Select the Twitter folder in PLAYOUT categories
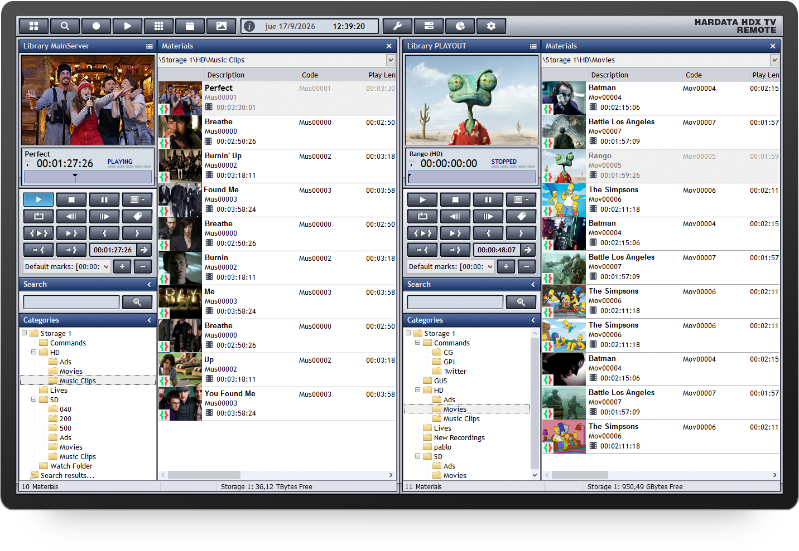 click(455, 372)
